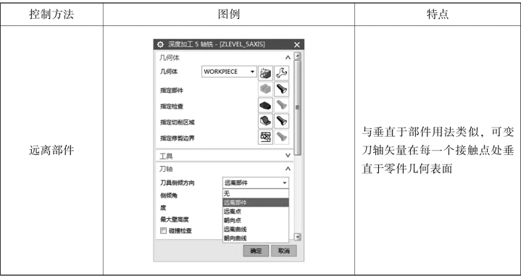This screenshot has width=521, height=276.
Task: Click the specify part (指定部件) select icon
Action: click(265, 89)
